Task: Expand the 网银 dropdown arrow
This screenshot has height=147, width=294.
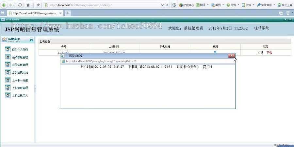Action: point(238,5)
